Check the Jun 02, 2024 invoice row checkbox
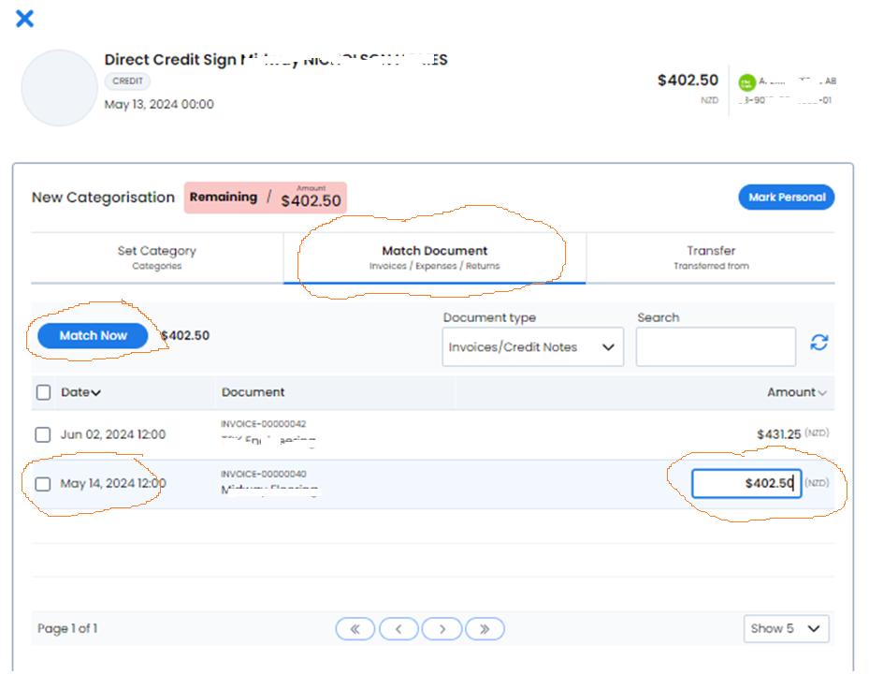 [43, 434]
